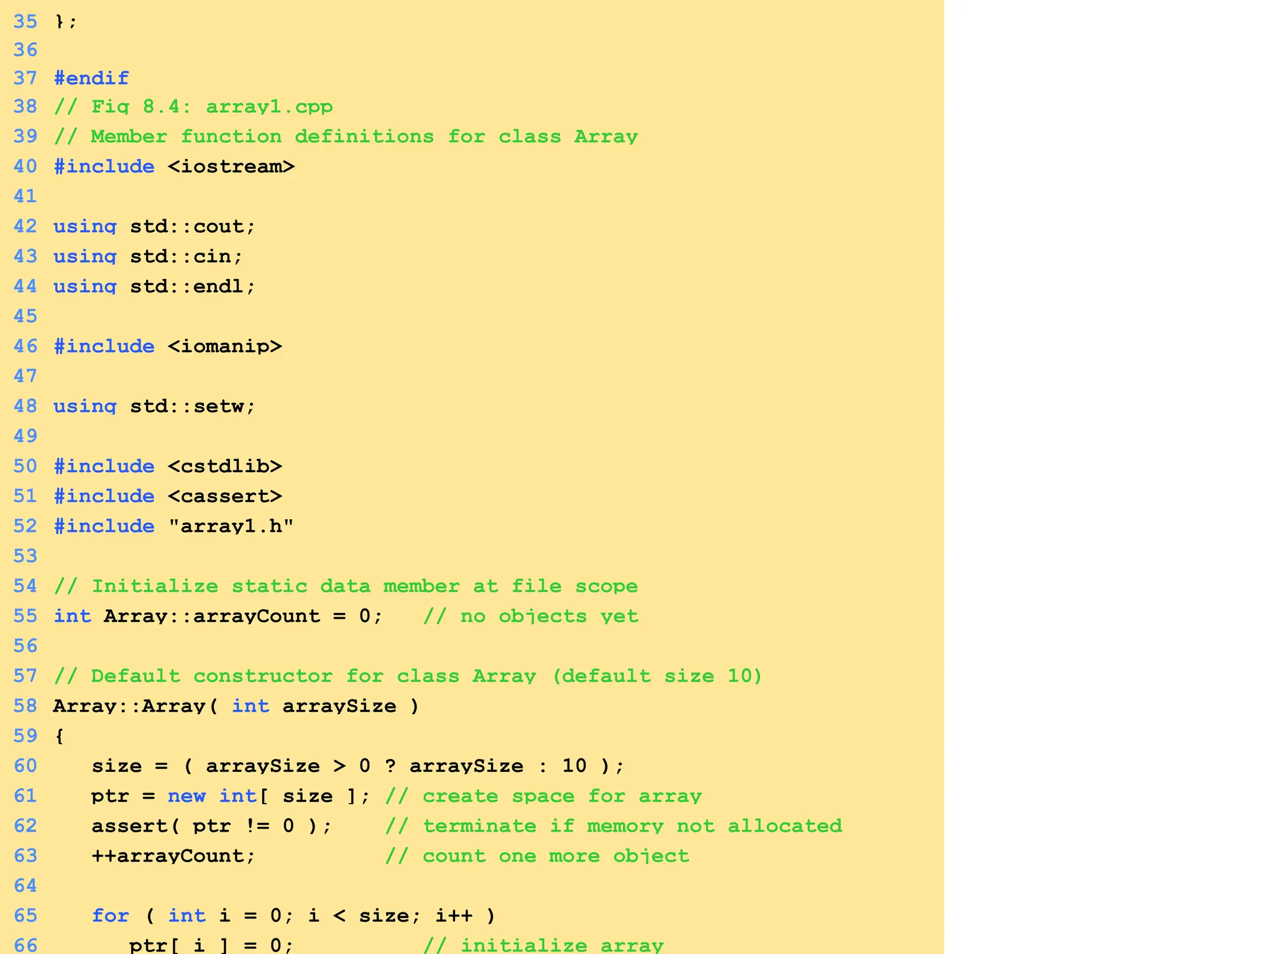Click the '++arrayCount;' statement
This screenshot has width=1273, height=954.
[173, 856]
